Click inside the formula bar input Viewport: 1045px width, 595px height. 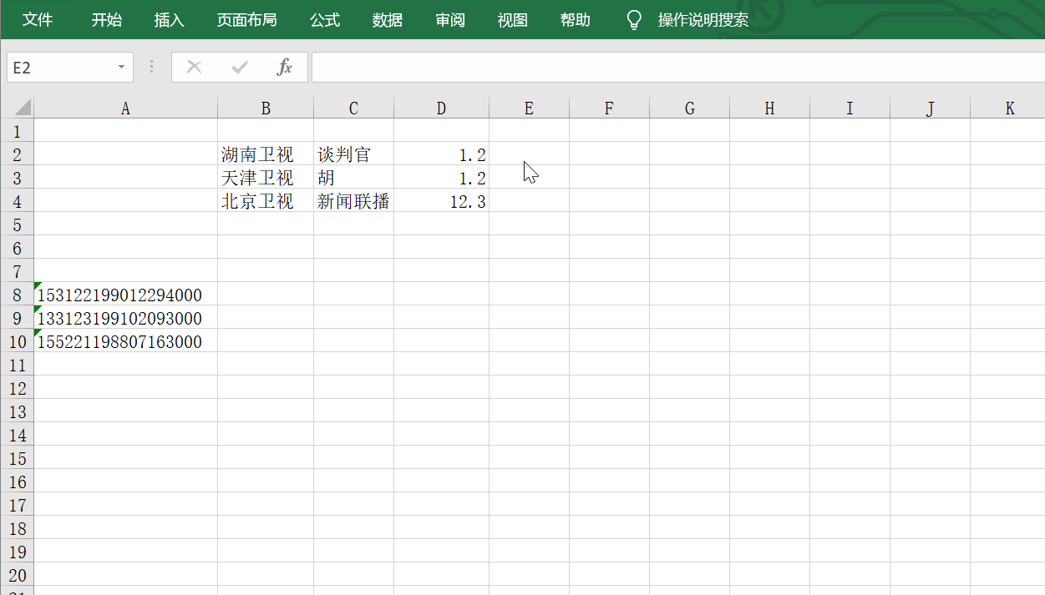pyautogui.click(x=677, y=68)
